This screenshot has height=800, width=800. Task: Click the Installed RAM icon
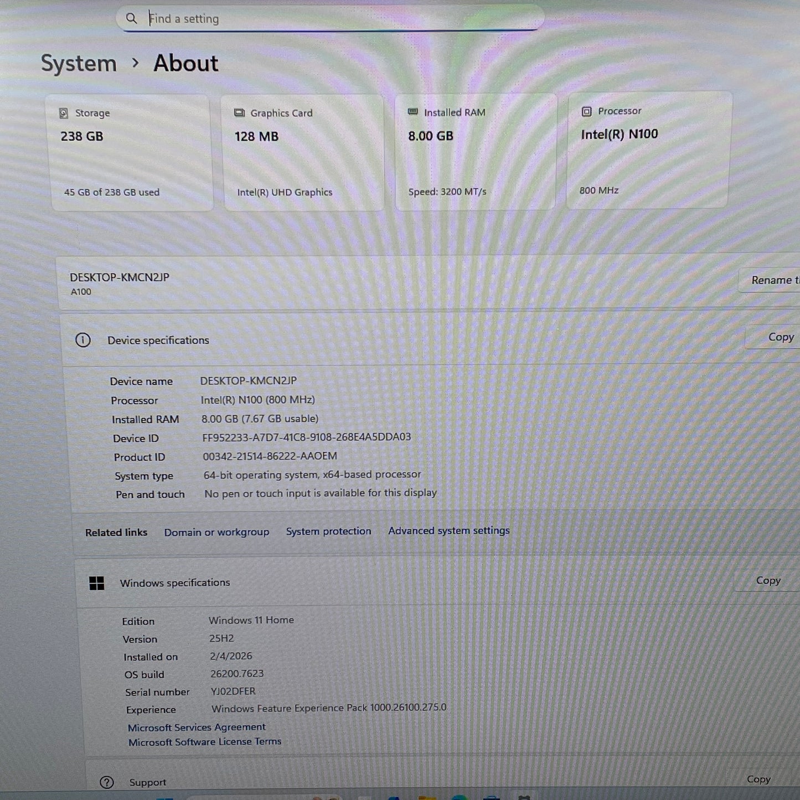(x=413, y=112)
